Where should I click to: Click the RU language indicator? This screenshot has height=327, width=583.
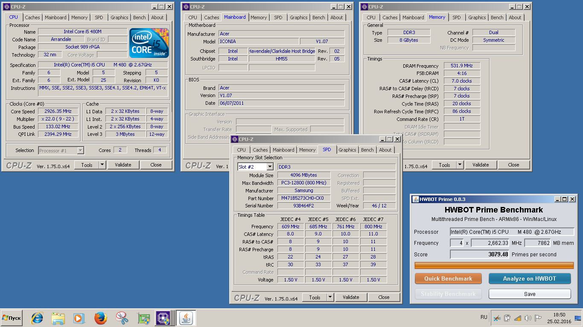pyautogui.click(x=484, y=317)
